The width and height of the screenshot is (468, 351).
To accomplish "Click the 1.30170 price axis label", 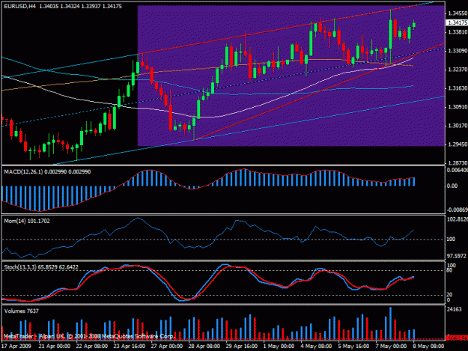I will pyautogui.click(x=458, y=126).
